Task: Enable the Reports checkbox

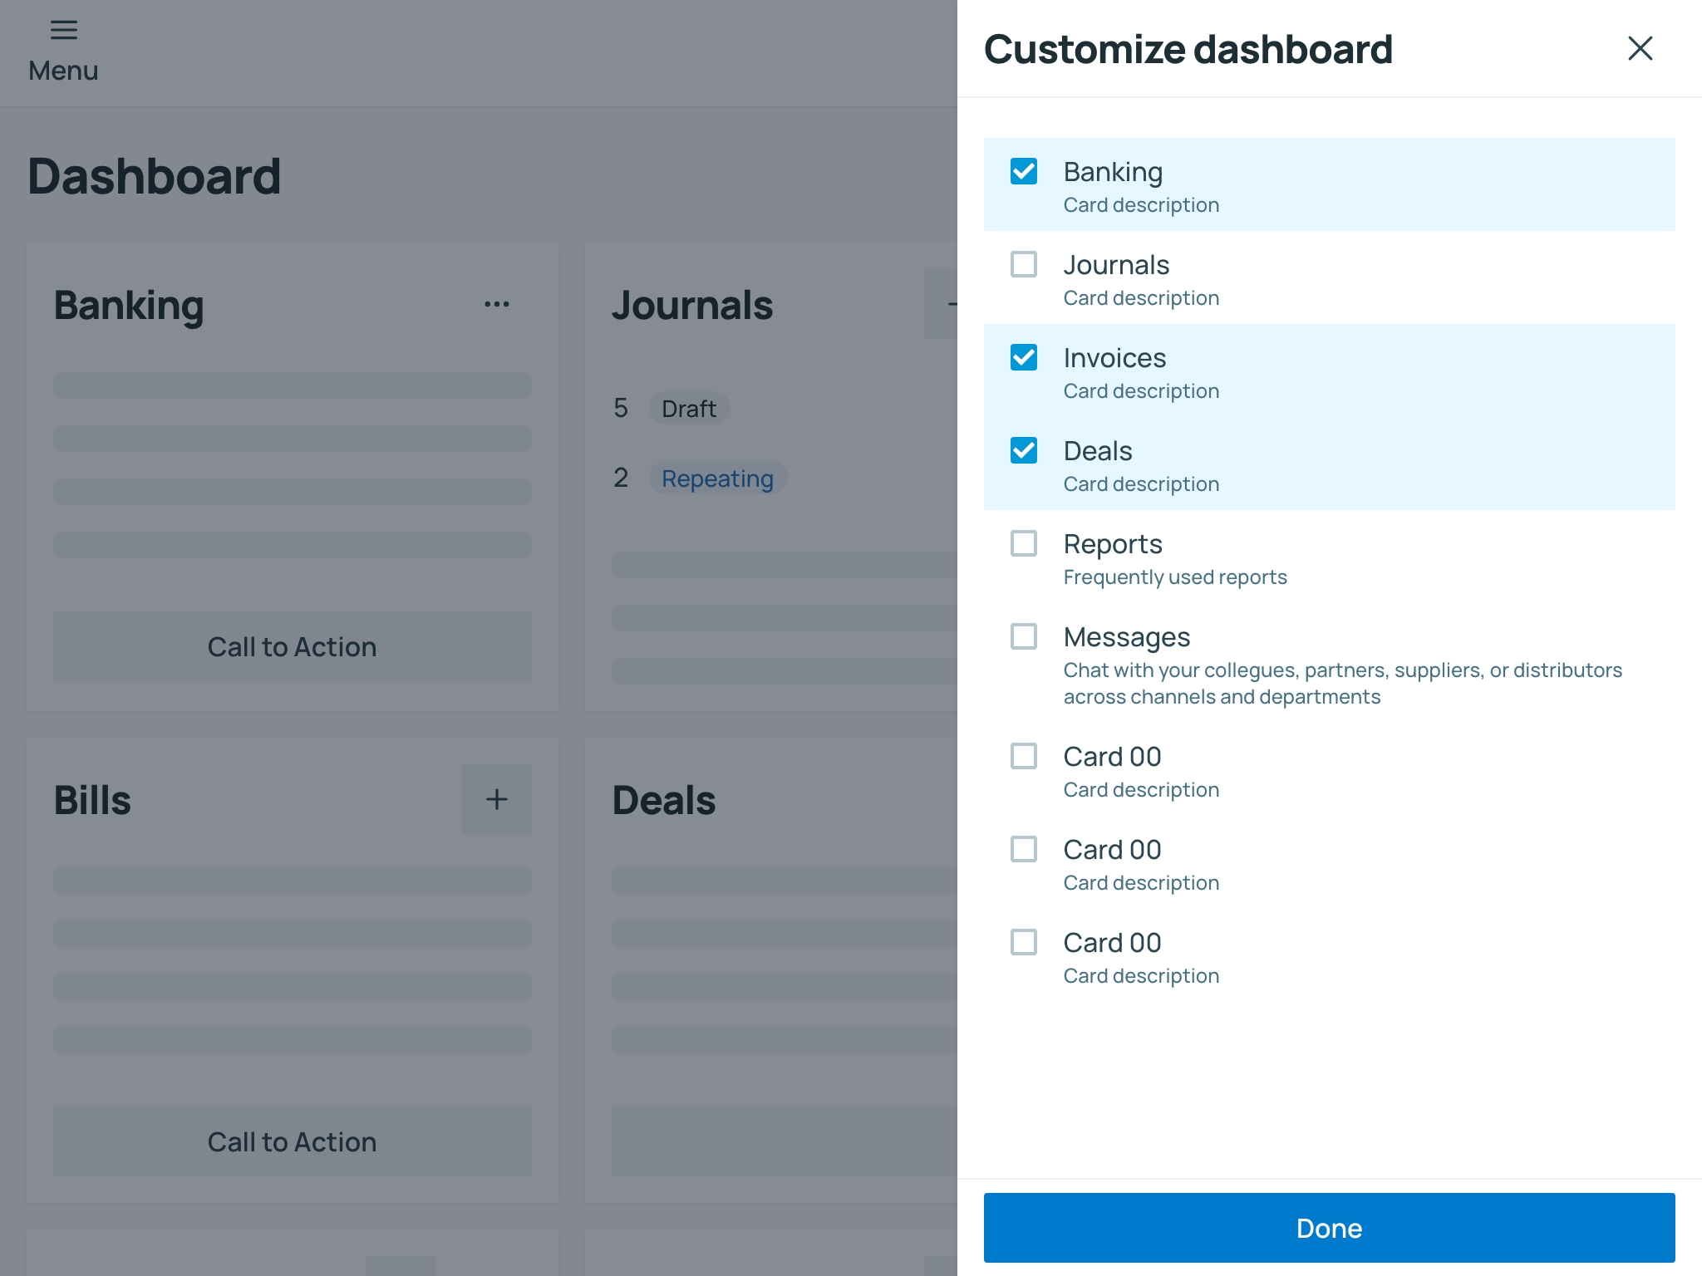Action: (1024, 543)
